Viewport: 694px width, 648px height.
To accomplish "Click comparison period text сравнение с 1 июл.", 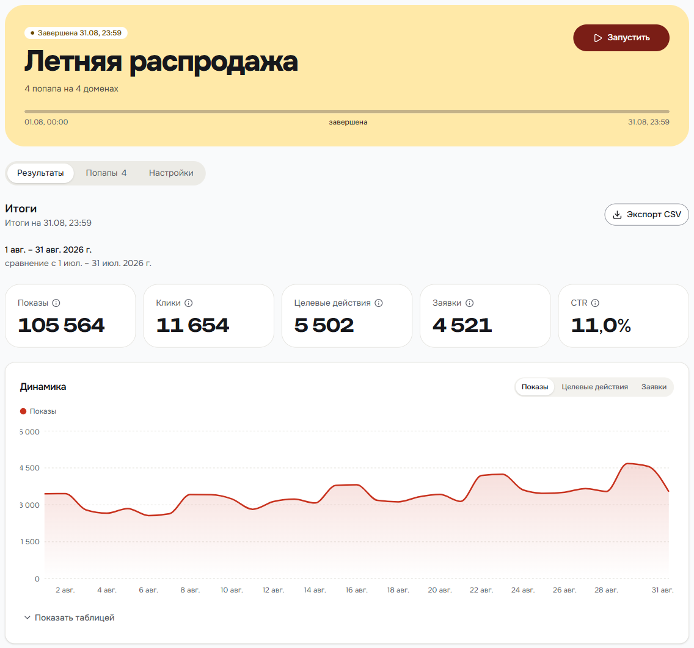I will point(78,264).
